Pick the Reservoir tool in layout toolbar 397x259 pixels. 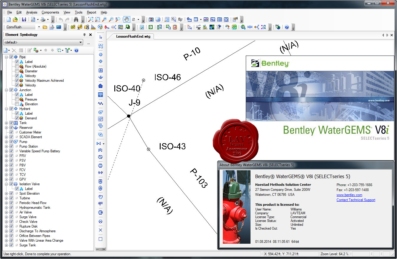click(101, 77)
